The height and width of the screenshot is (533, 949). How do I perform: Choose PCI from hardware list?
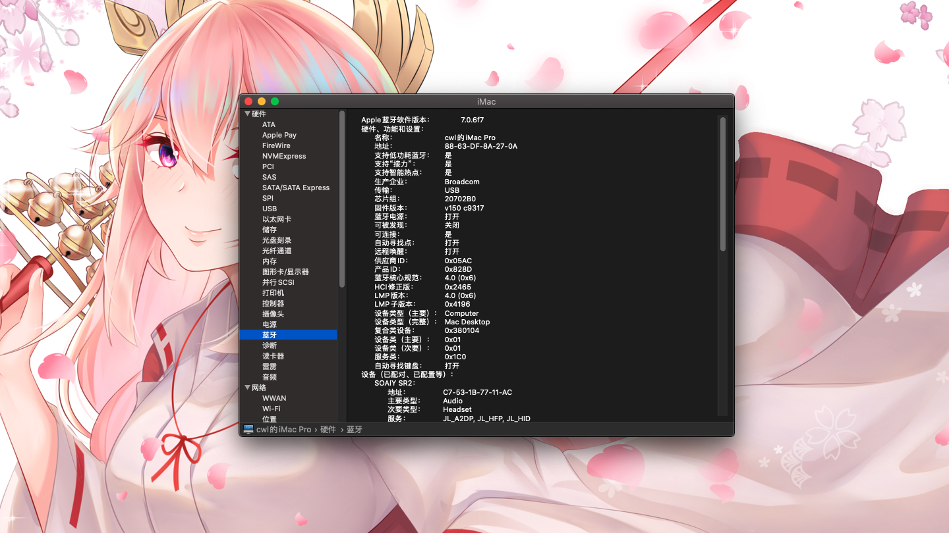click(x=268, y=166)
